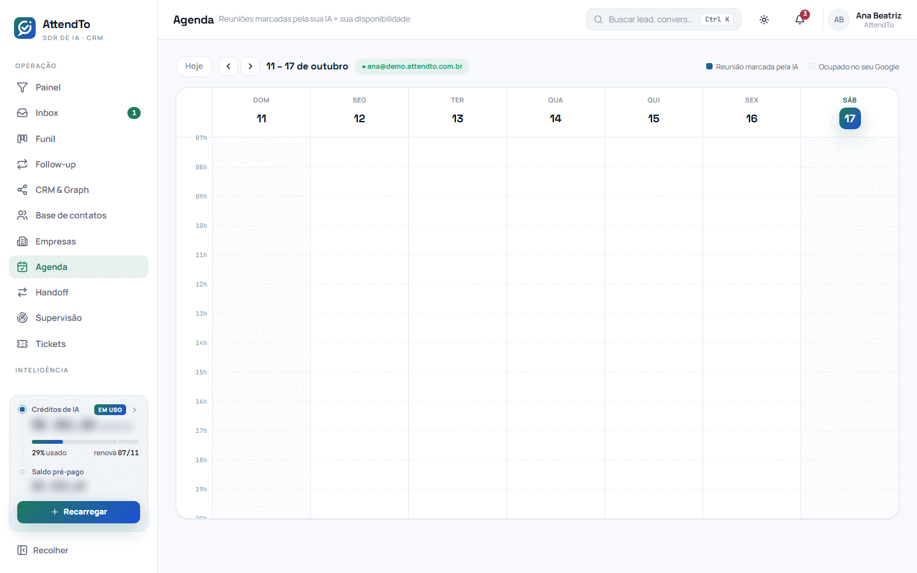Click the AB user avatar
Screen dimensions: 917x573
(x=839, y=20)
